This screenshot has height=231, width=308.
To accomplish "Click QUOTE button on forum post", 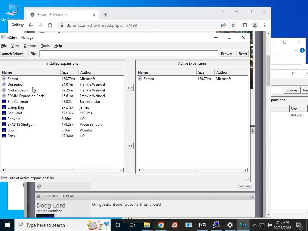I will click(245, 186).
